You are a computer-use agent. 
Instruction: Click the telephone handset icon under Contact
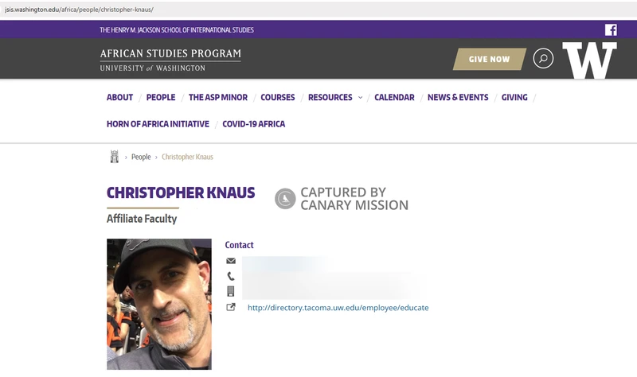coord(231,276)
